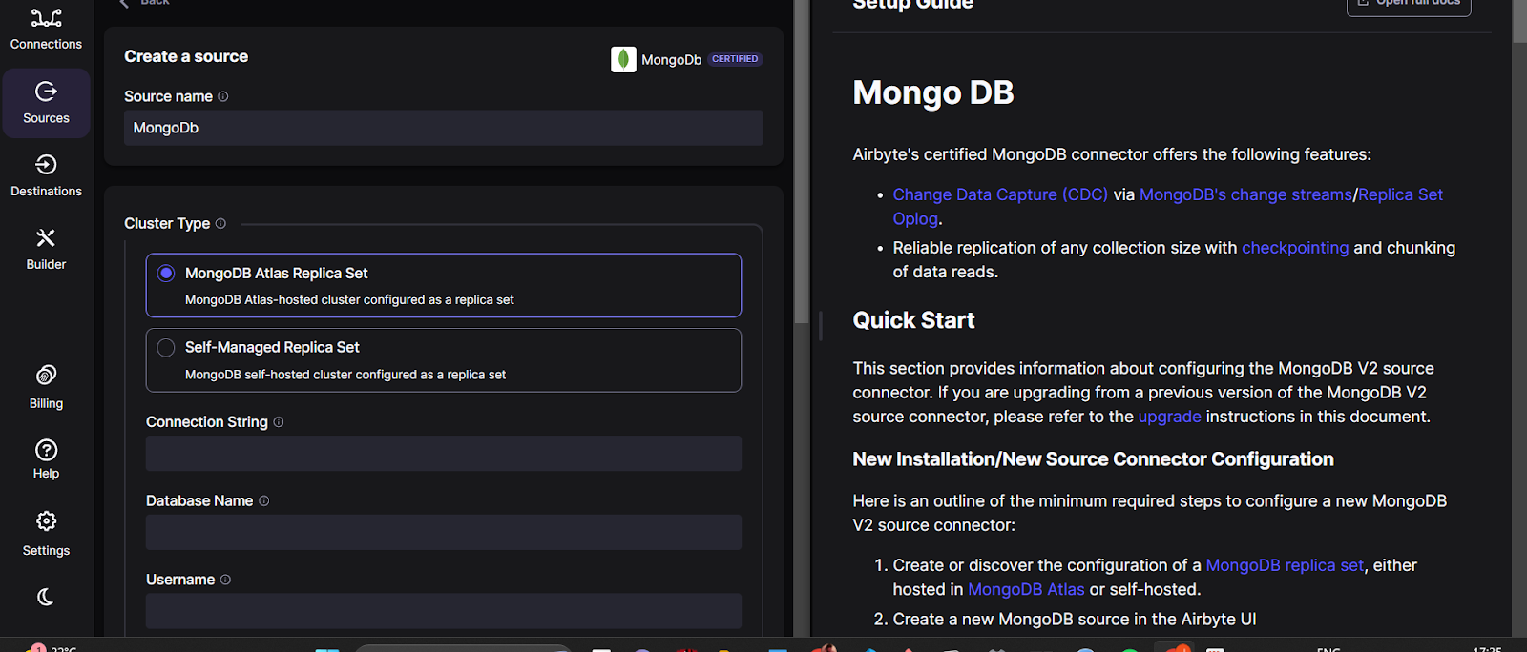Show info tooltip for Source name
1527x652 pixels.
click(x=223, y=96)
